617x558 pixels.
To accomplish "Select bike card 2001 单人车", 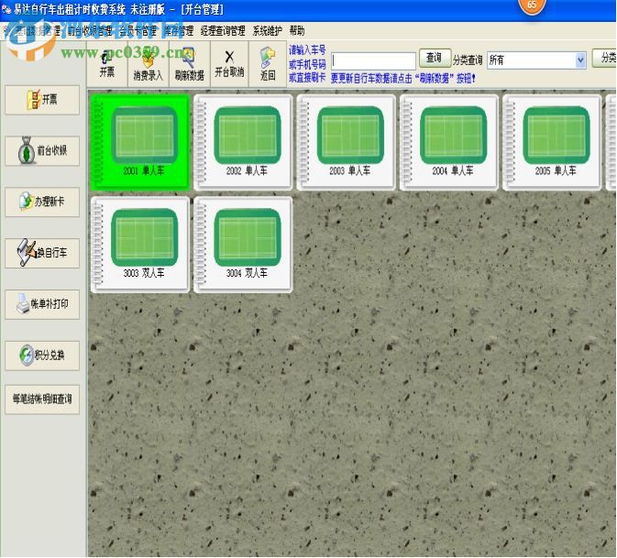I will click(140, 142).
